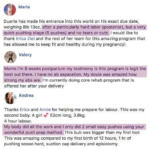Screen dimensions: 150x150
Task: Click the Erica tag in Andrea's post
Action: 25,110
